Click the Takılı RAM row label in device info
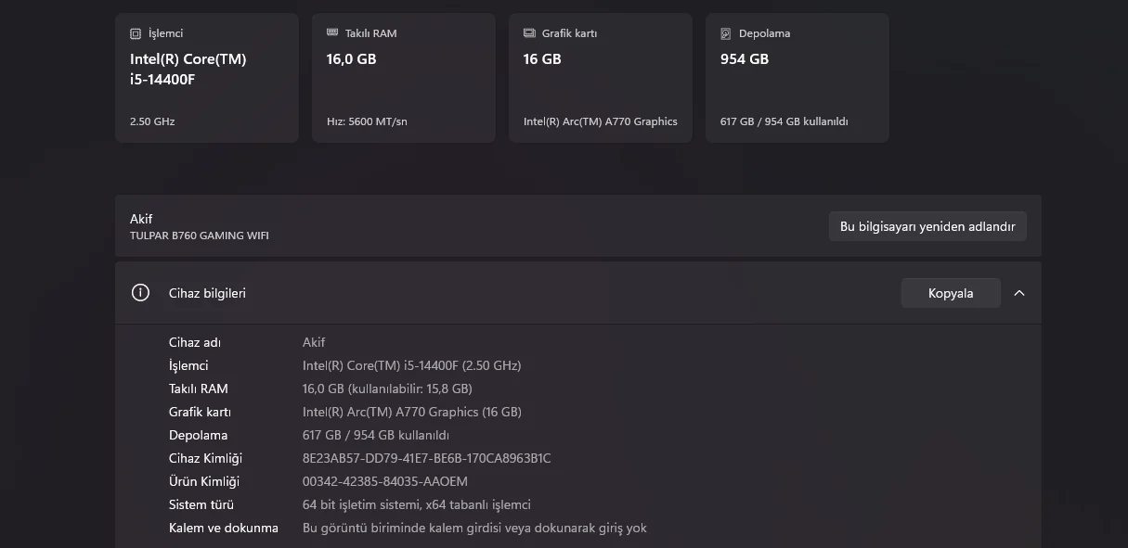 tap(199, 389)
